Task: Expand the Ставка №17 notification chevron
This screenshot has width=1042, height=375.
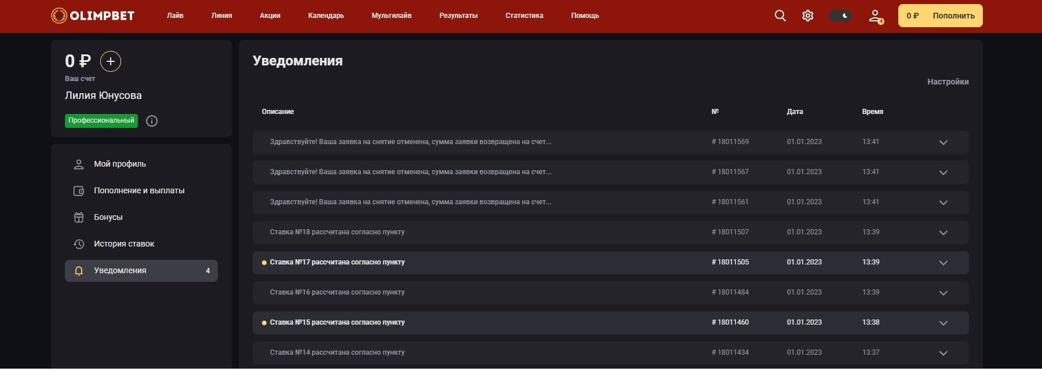Action: tap(943, 263)
